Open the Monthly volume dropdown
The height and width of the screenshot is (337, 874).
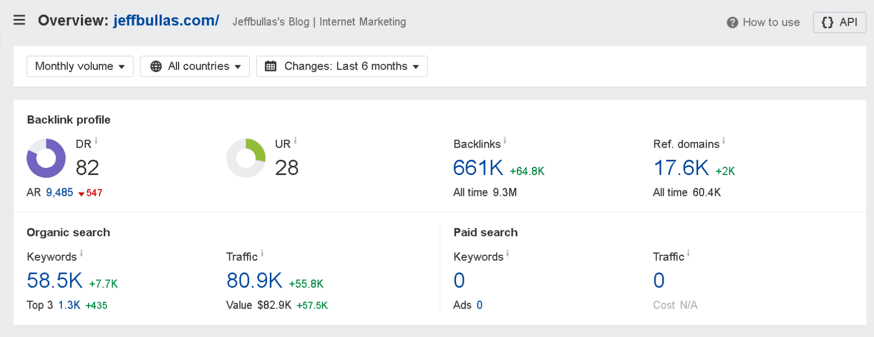click(x=80, y=67)
